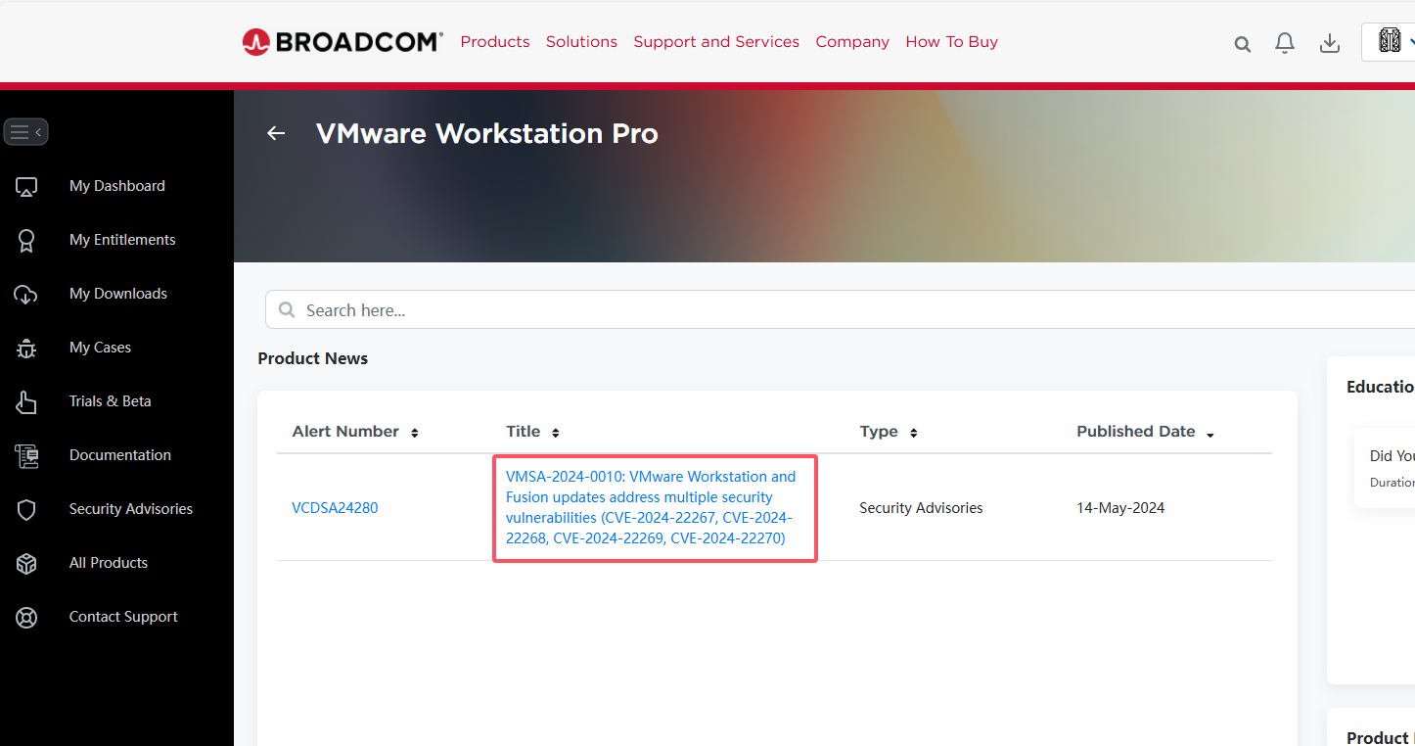Viewport: 1415px width, 746px height.
Task: Open Documentation section
Action: pyautogui.click(x=120, y=455)
